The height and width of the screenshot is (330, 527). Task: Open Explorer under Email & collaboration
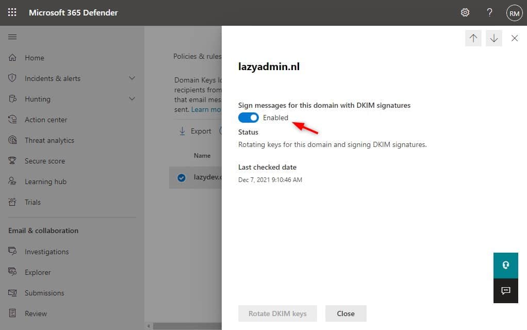tap(38, 272)
